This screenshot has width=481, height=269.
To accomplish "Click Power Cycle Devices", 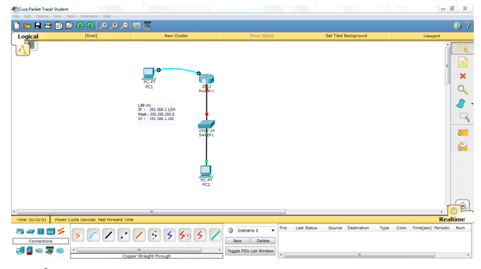I will coord(75,219).
